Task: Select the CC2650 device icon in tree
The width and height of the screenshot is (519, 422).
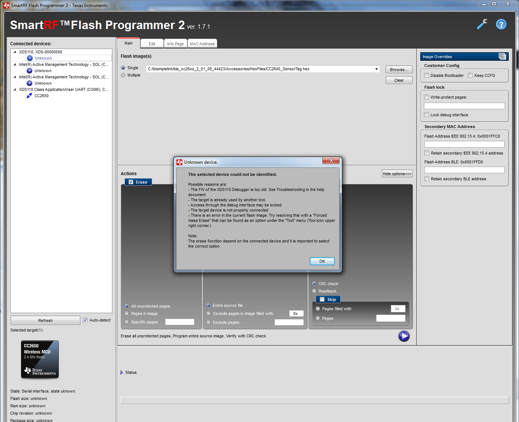Action: click(x=29, y=96)
